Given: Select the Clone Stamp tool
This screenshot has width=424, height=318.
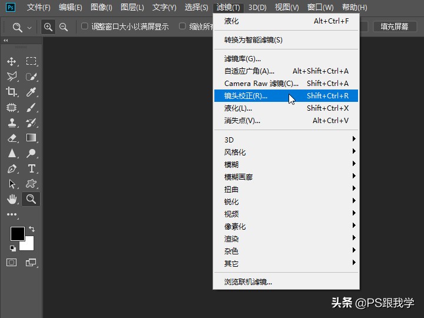Looking at the screenshot, I should click(11, 122).
